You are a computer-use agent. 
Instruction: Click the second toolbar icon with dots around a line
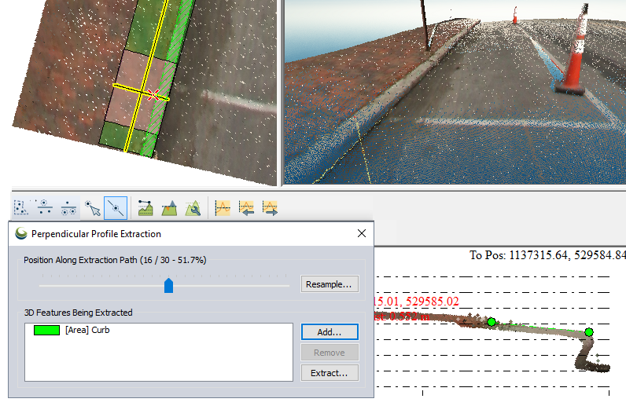[46, 207]
